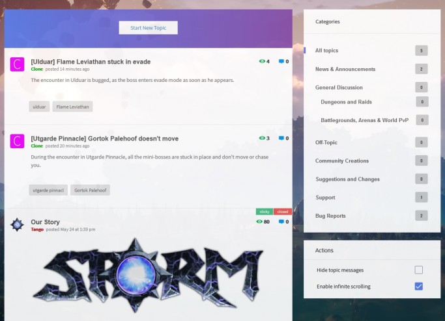Screen dimensions: 445x321
Task: Click the ulduar tag
Action: 39,107
